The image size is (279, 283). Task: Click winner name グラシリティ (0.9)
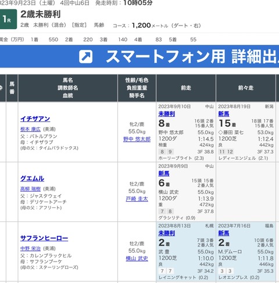tap(177, 218)
